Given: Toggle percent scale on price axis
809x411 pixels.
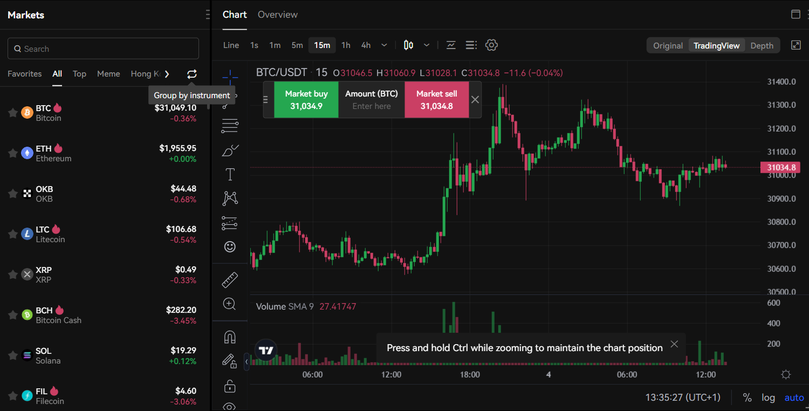Looking at the screenshot, I should (747, 398).
